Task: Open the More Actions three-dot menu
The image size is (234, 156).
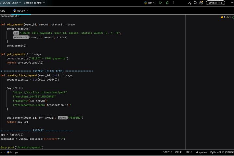Action: click(174, 3)
